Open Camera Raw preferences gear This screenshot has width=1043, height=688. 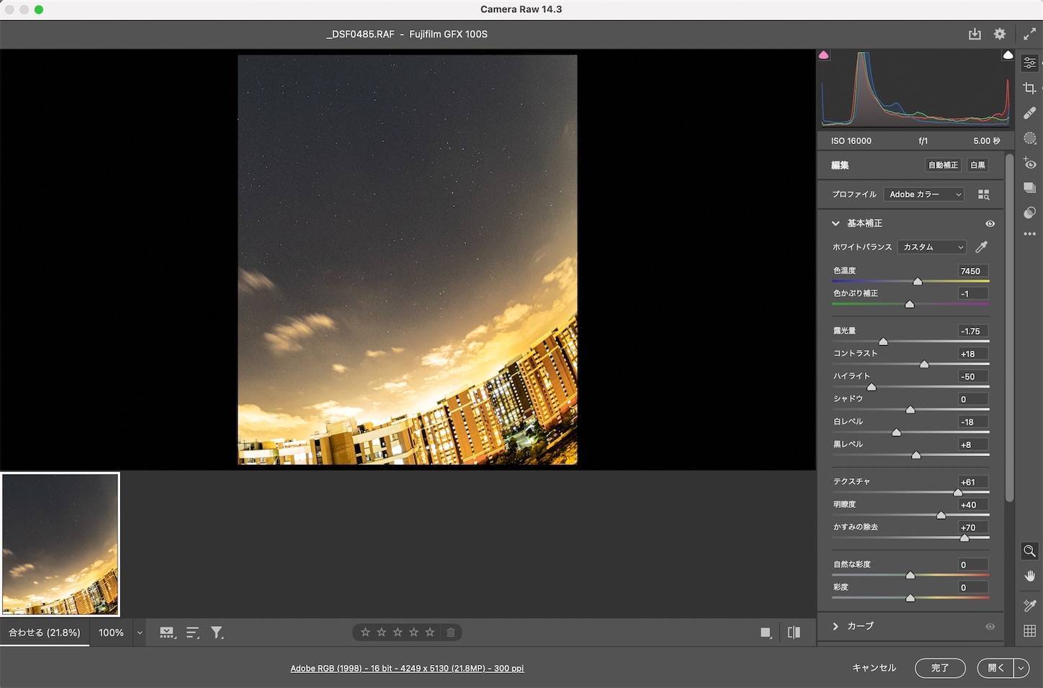coord(1000,34)
